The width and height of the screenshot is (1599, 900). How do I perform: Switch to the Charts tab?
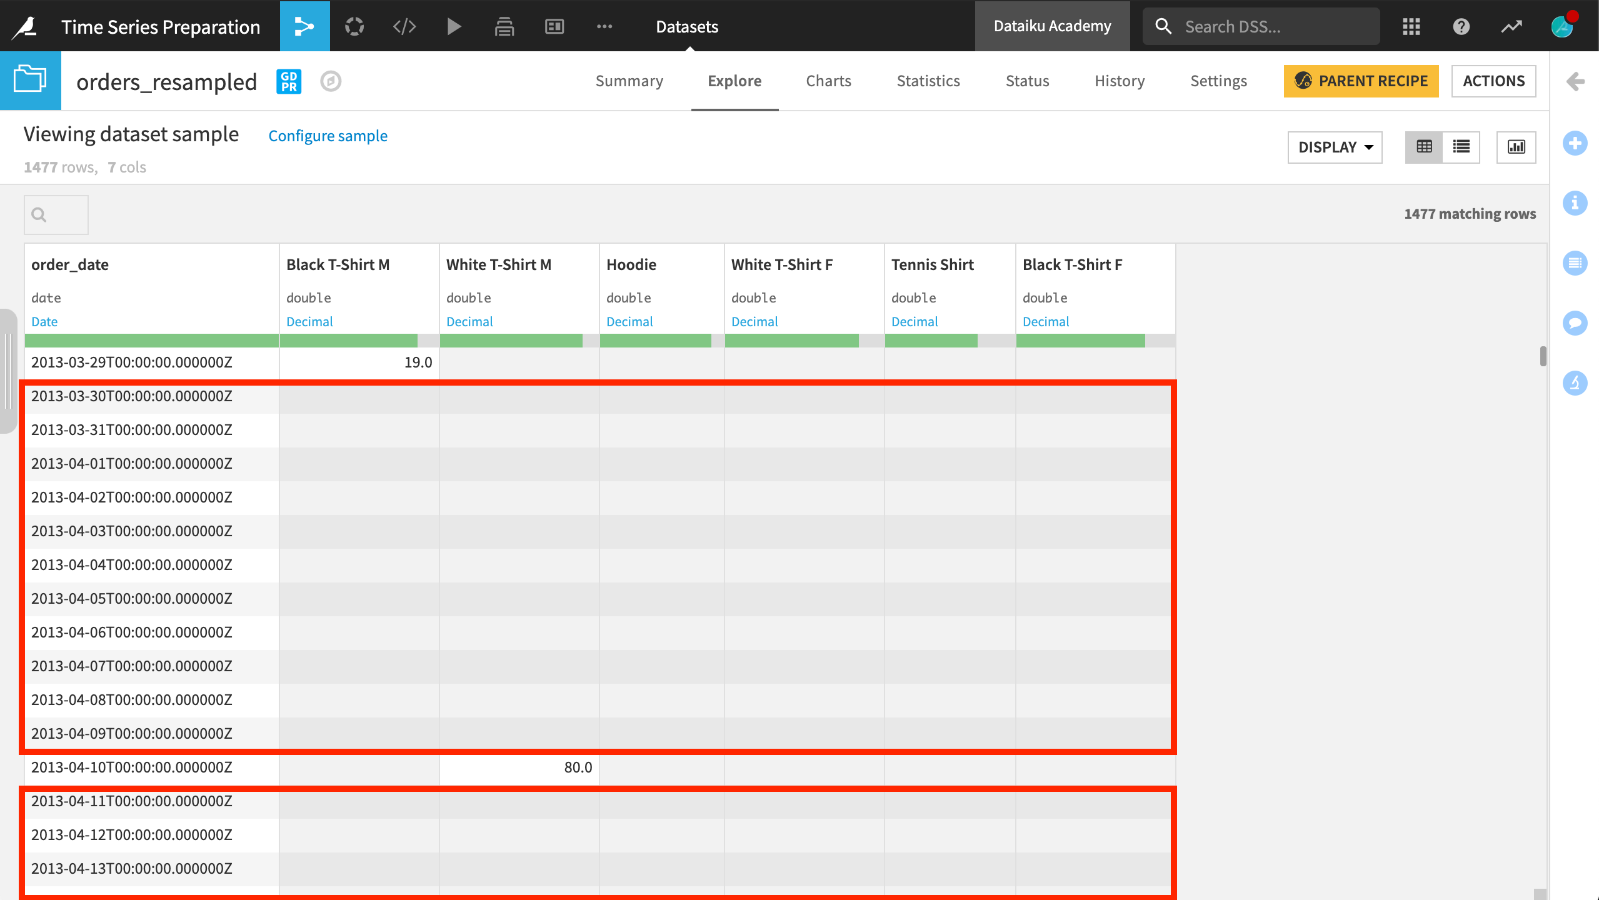point(828,81)
